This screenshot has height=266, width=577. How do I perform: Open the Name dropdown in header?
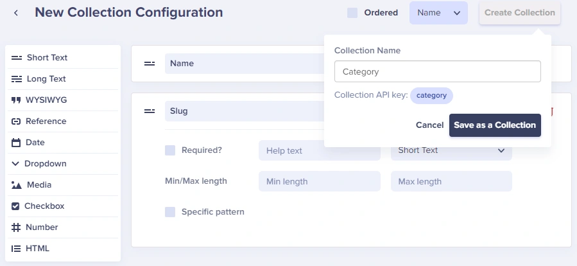(x=438, y=13)
